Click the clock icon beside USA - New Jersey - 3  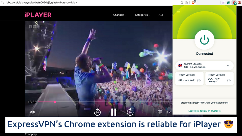(x=229, y=80)
